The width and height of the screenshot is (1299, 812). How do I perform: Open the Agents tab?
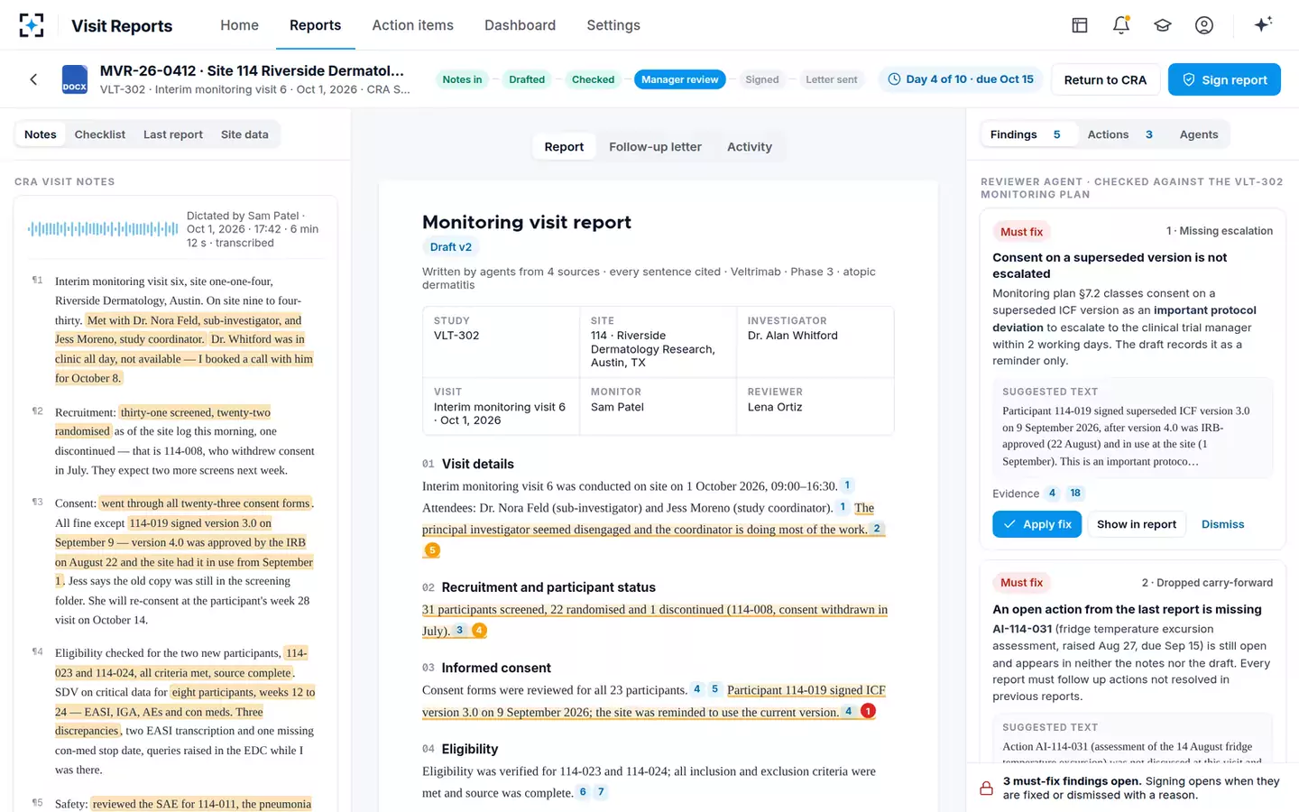click(x=1199, y=134)
